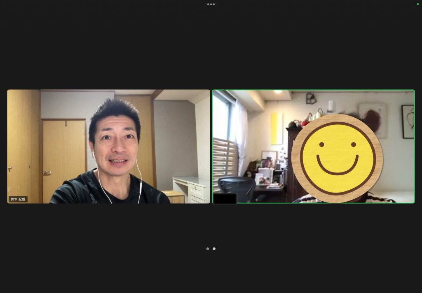
Task: Click the blacked-out name label on right tile
Action: click(x=225, y=199)
